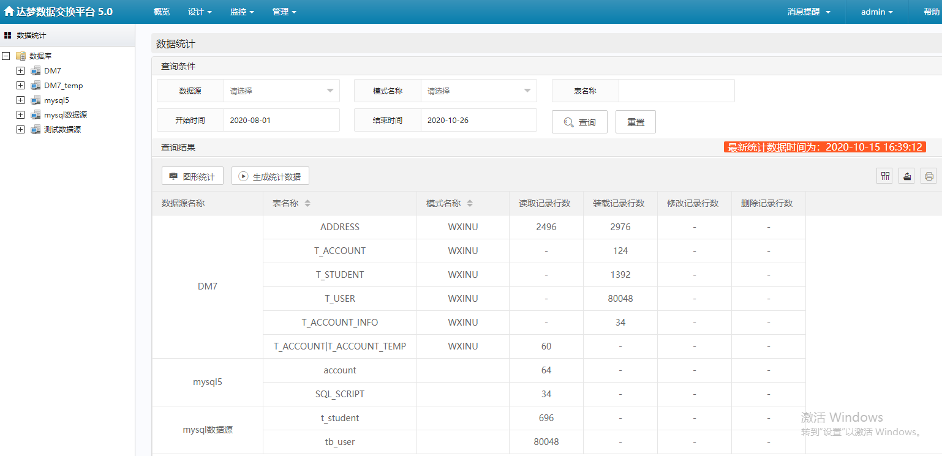
Task: Click the 开始时间 date field
Action: pyautogui.click(x=281, y=120)
